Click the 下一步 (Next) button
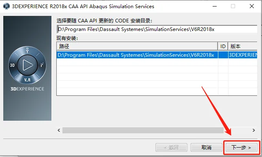Image resolution: width=262 pixels, height=157 pixels. pos(242,148)
